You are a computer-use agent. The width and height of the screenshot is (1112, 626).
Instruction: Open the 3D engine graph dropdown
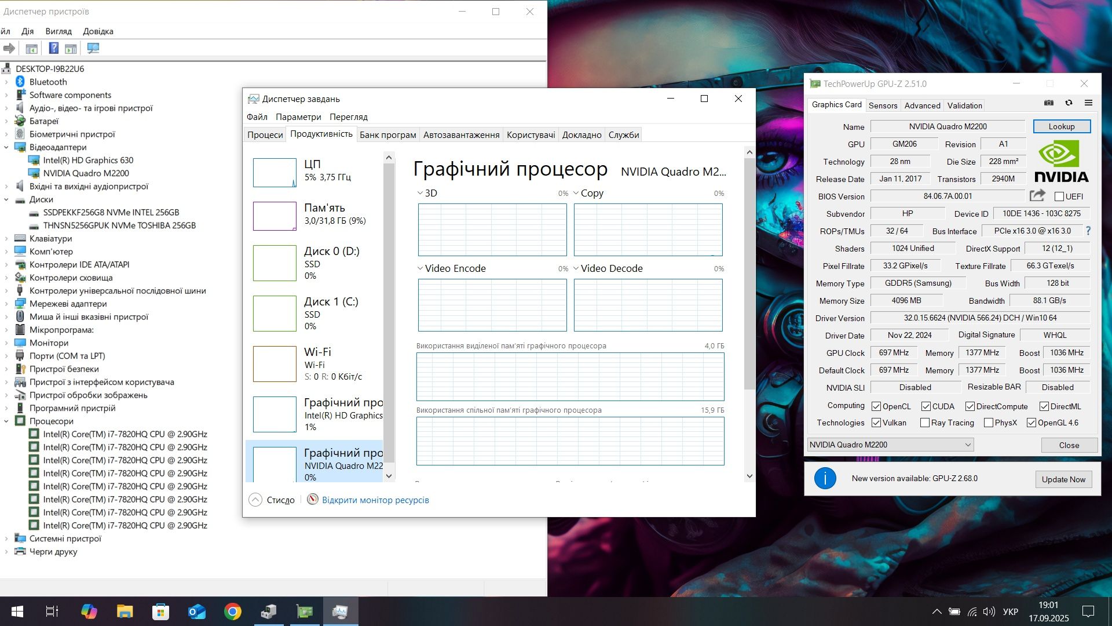420,193
